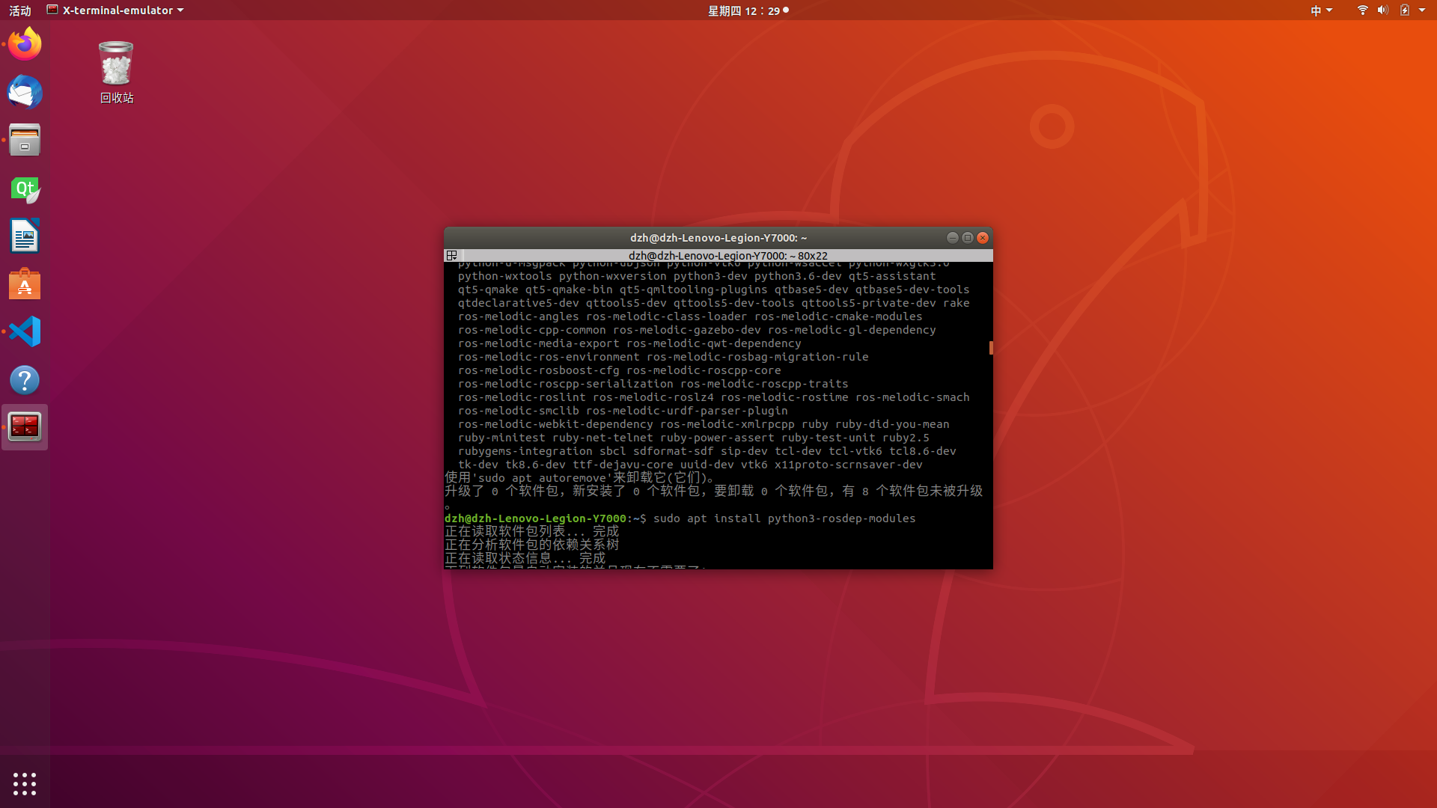Open the Files manager icon
1437x808 pixels.
tap(25, 140)
